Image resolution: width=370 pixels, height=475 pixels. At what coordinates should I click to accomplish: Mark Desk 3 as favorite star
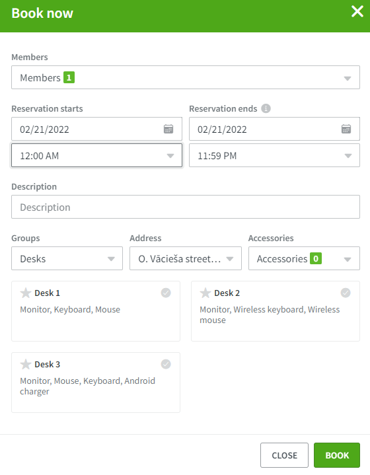click(26, 364)
